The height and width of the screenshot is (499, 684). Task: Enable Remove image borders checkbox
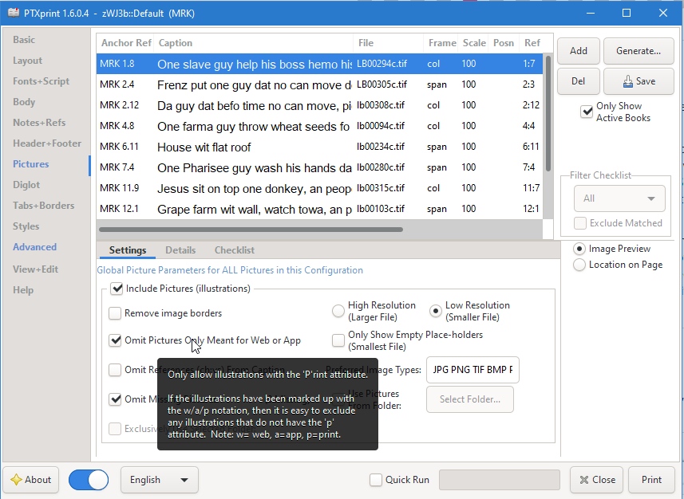click(x=116, y=313)
